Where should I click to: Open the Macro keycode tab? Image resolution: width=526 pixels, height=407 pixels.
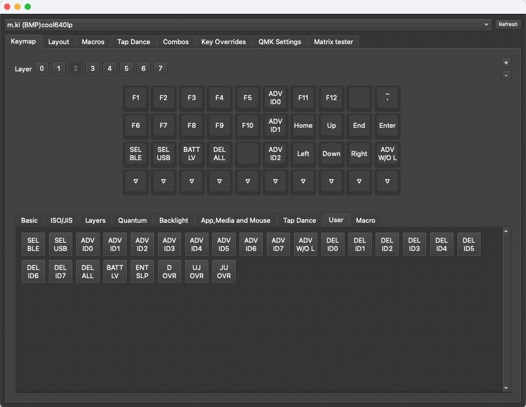(x=365, y=220)
